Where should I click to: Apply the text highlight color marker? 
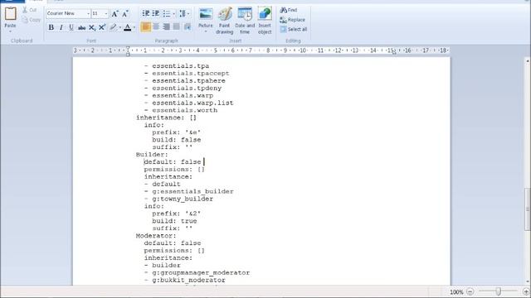pyautogui.click(x=113, y=27)
